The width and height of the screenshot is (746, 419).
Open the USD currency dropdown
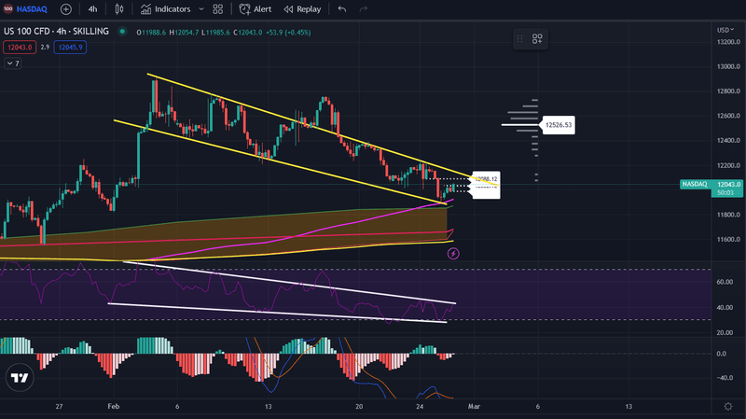point(725,30)
